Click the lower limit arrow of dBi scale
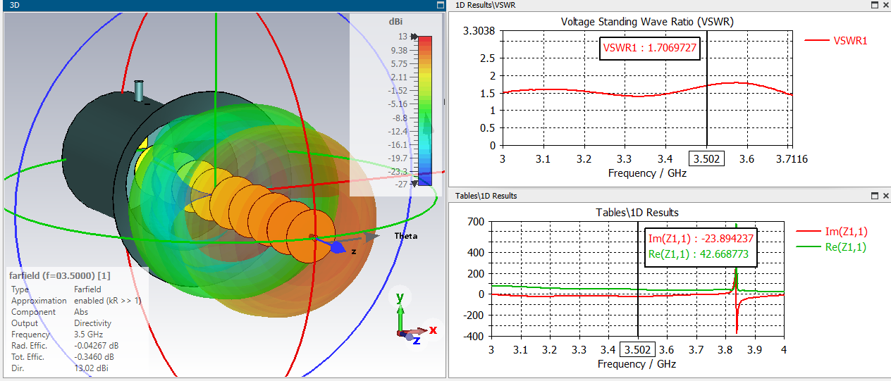 [x=415, y=185]
